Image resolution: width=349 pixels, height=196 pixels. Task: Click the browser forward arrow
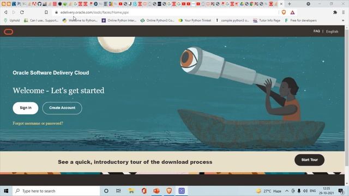pos(14,13)
